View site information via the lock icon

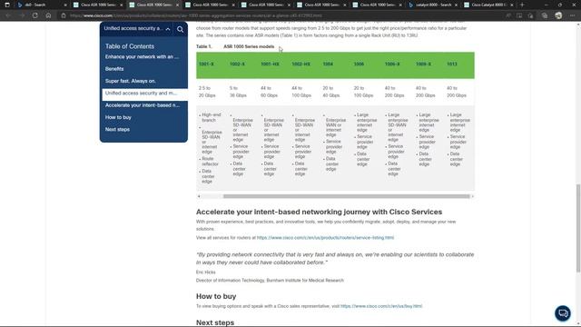click(64, 15)
